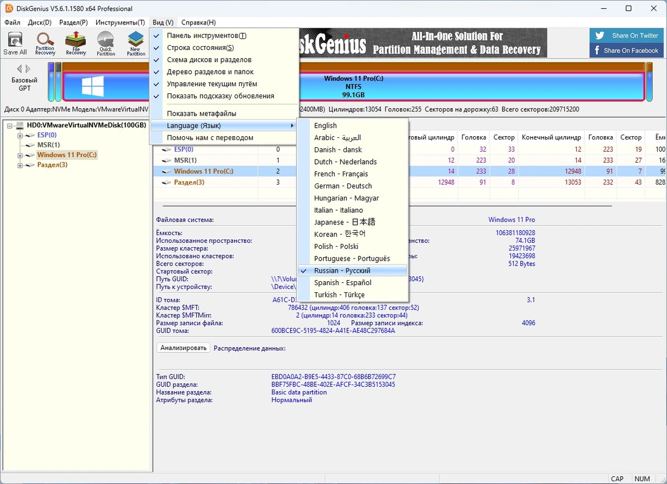
Task: Click the drive icon beside ESP(0) in tree
Action: [x=30, y=136]
